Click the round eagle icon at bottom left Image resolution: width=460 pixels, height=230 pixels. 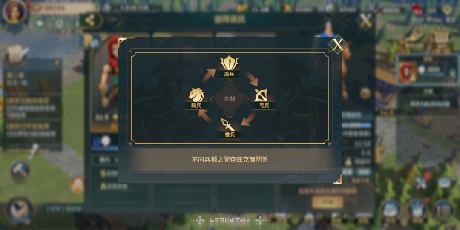point(20,211)
